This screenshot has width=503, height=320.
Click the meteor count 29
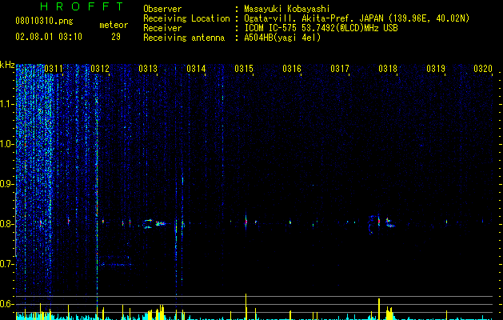click(x=116, y=37)
